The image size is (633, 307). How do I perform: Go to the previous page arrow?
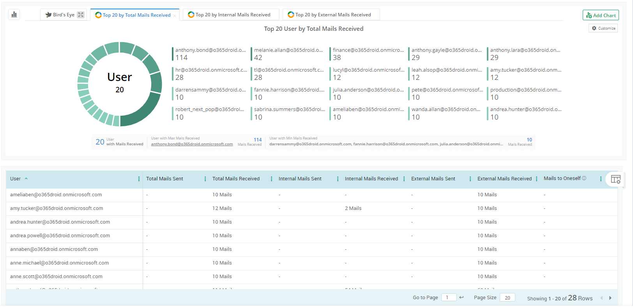(x=601, y=298)
